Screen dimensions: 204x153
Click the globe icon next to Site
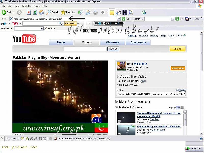(x=184, y=35)
